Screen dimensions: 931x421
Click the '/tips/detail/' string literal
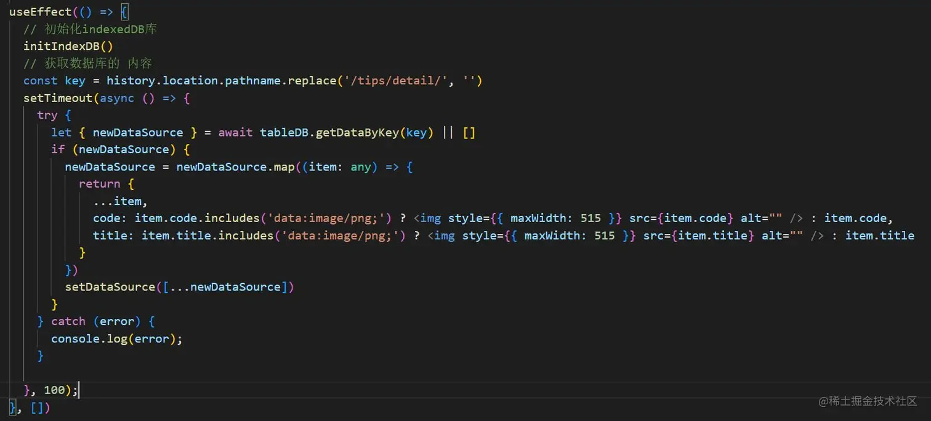397,81
